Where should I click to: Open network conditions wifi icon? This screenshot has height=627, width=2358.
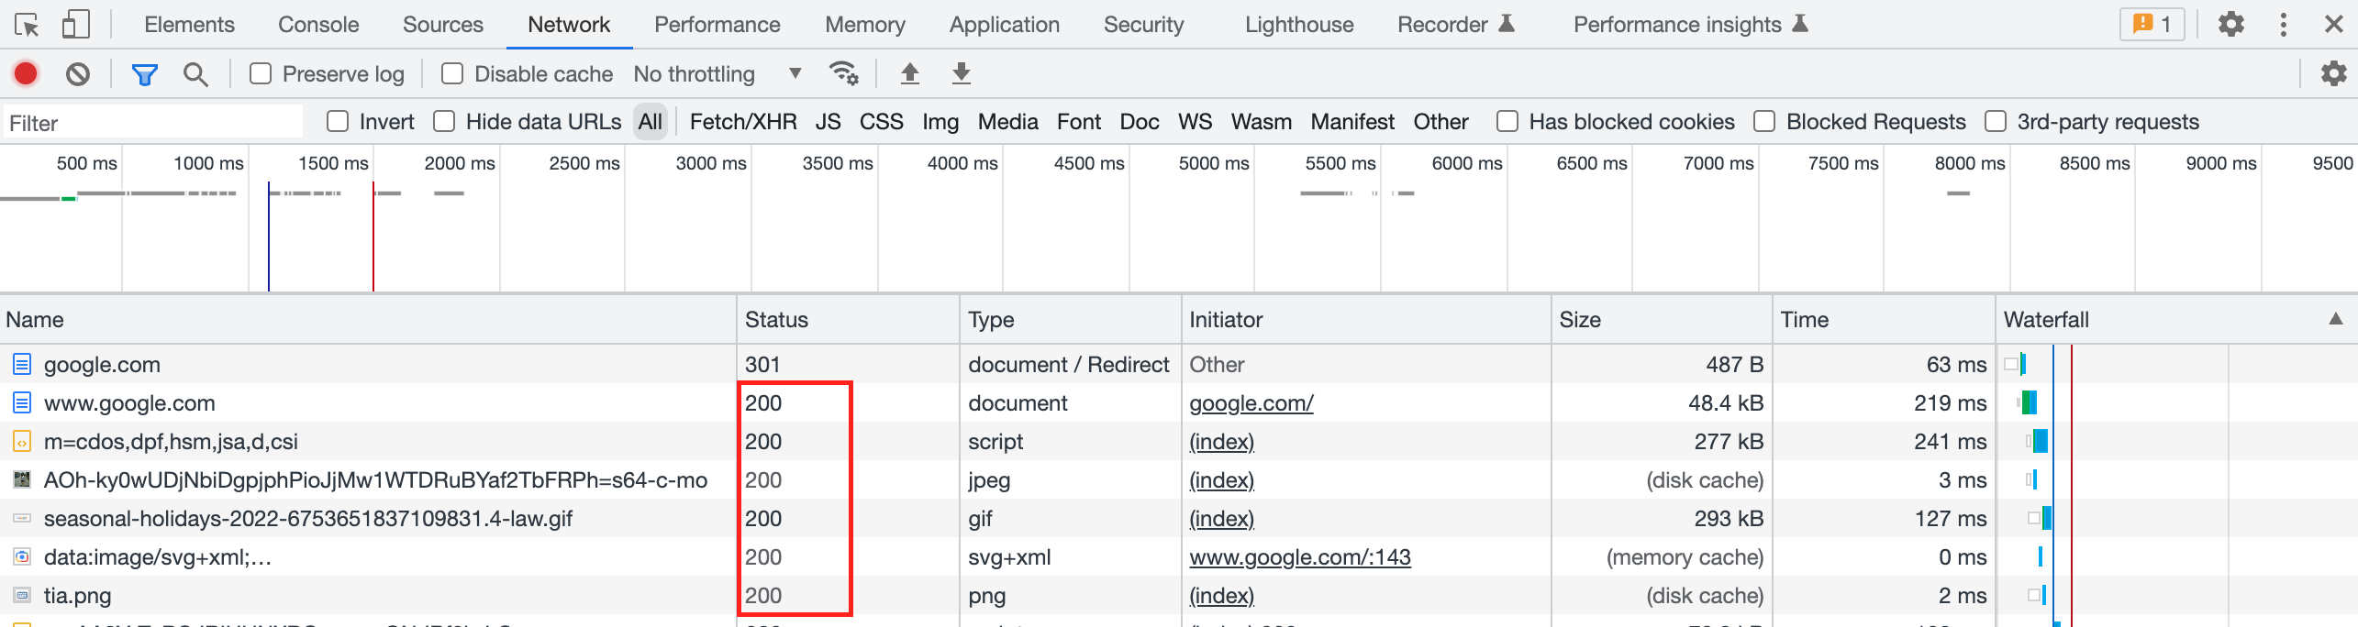843,73
